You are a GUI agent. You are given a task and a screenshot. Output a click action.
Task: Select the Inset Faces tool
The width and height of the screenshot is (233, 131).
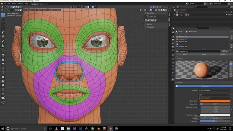coord(3,60)
